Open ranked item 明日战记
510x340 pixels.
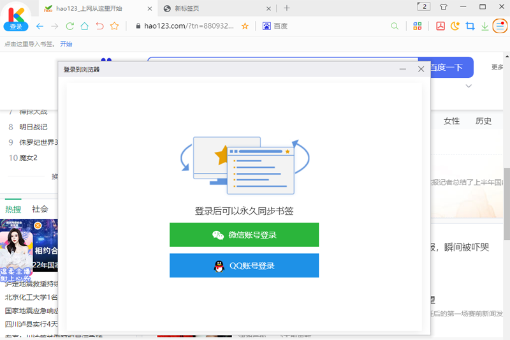33,127
